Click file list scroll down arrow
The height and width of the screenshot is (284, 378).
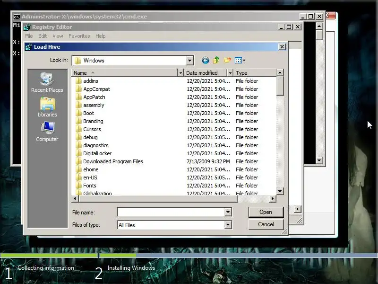point(280,191)
